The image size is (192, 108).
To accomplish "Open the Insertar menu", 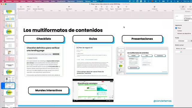I will [30, 1].
